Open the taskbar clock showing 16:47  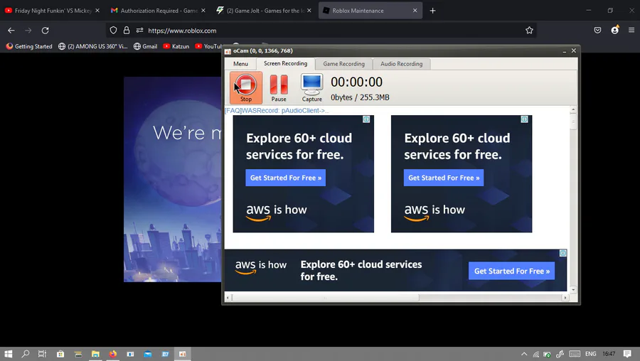[609, 354]
